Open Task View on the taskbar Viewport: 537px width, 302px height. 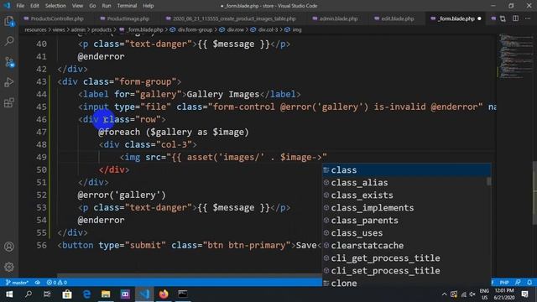click(47, 294)
